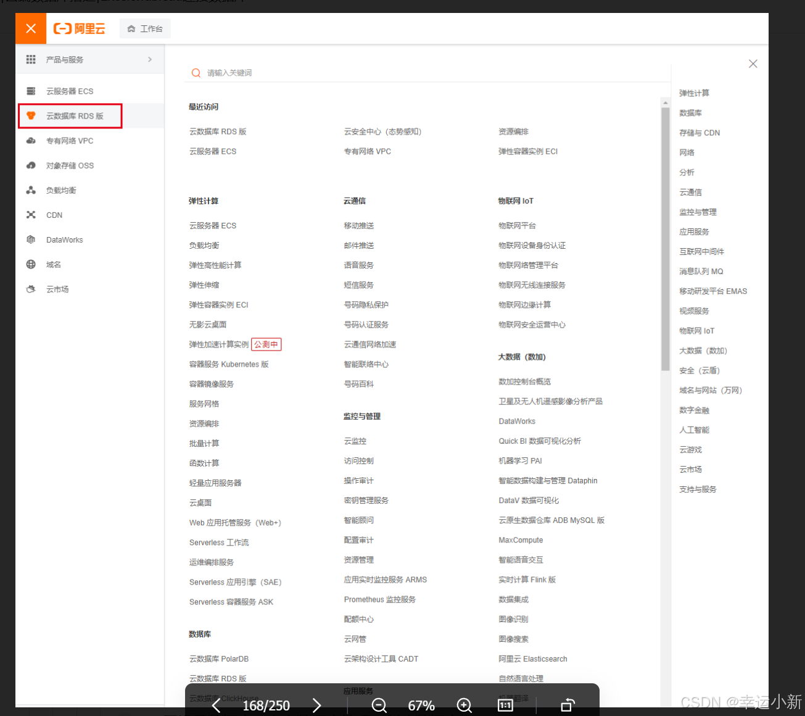Open 云架构设计工具 CADT link
The width and height of the screenshot is (805, 716).
[381, 659]
